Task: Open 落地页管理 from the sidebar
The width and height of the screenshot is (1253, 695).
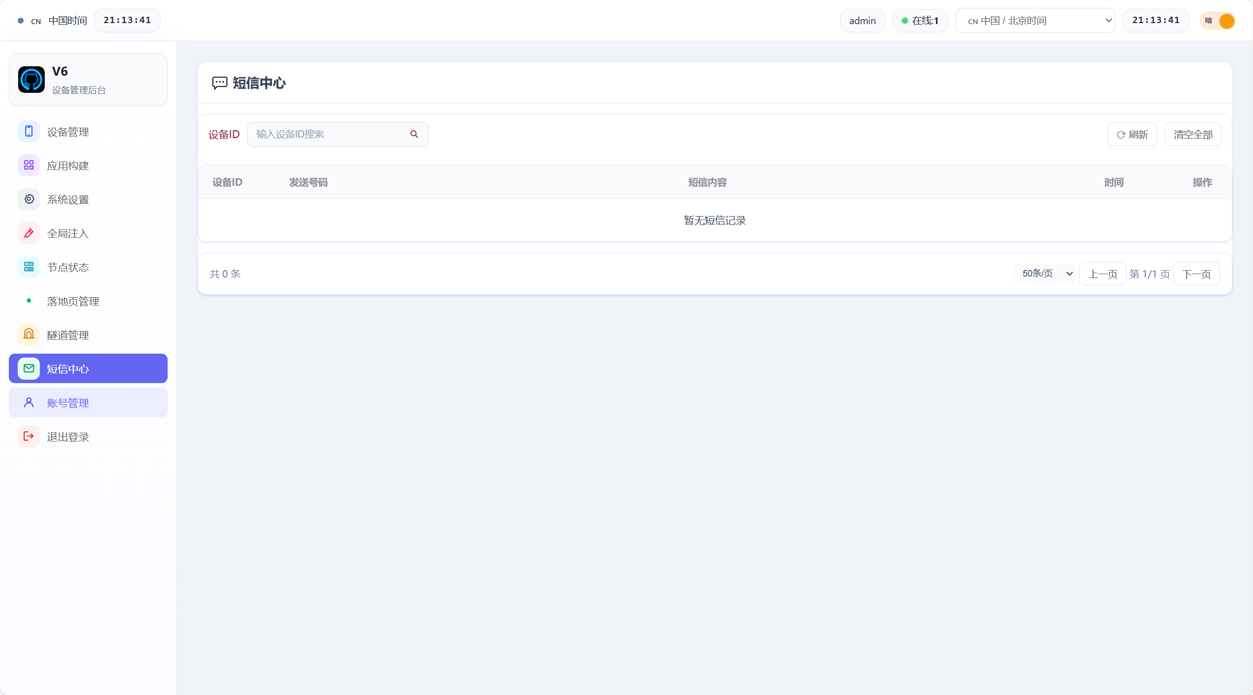Action: point(88,301)
